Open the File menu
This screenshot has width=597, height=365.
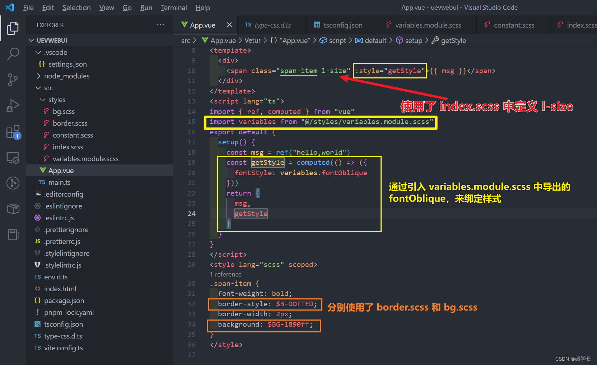28,8
